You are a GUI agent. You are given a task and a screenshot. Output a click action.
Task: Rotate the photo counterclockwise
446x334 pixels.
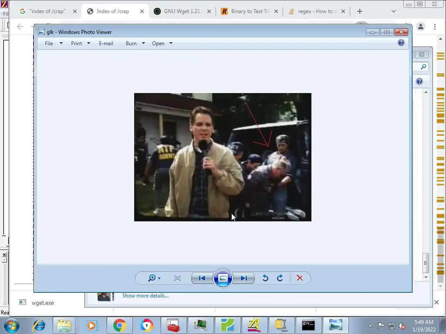tap(265, 278)
